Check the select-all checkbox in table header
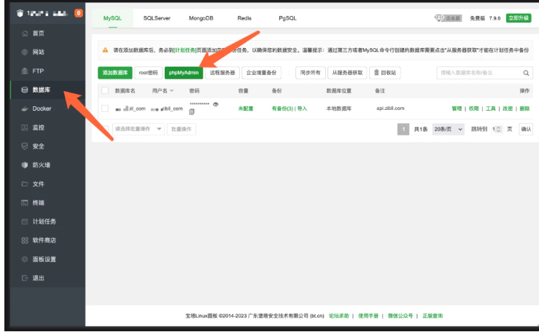 pos(105,91)
